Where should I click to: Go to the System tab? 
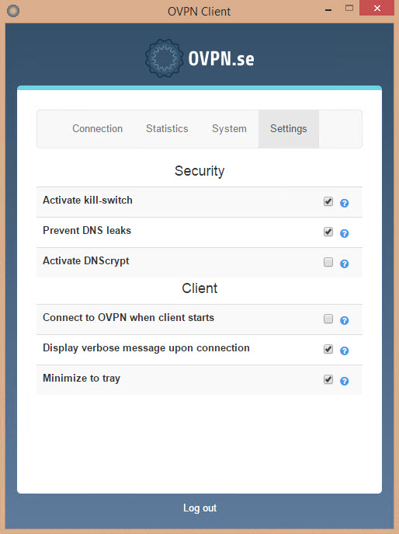(229, 129)
